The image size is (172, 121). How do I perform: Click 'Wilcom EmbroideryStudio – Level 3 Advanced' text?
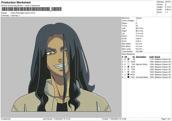[x=20, y=6]
